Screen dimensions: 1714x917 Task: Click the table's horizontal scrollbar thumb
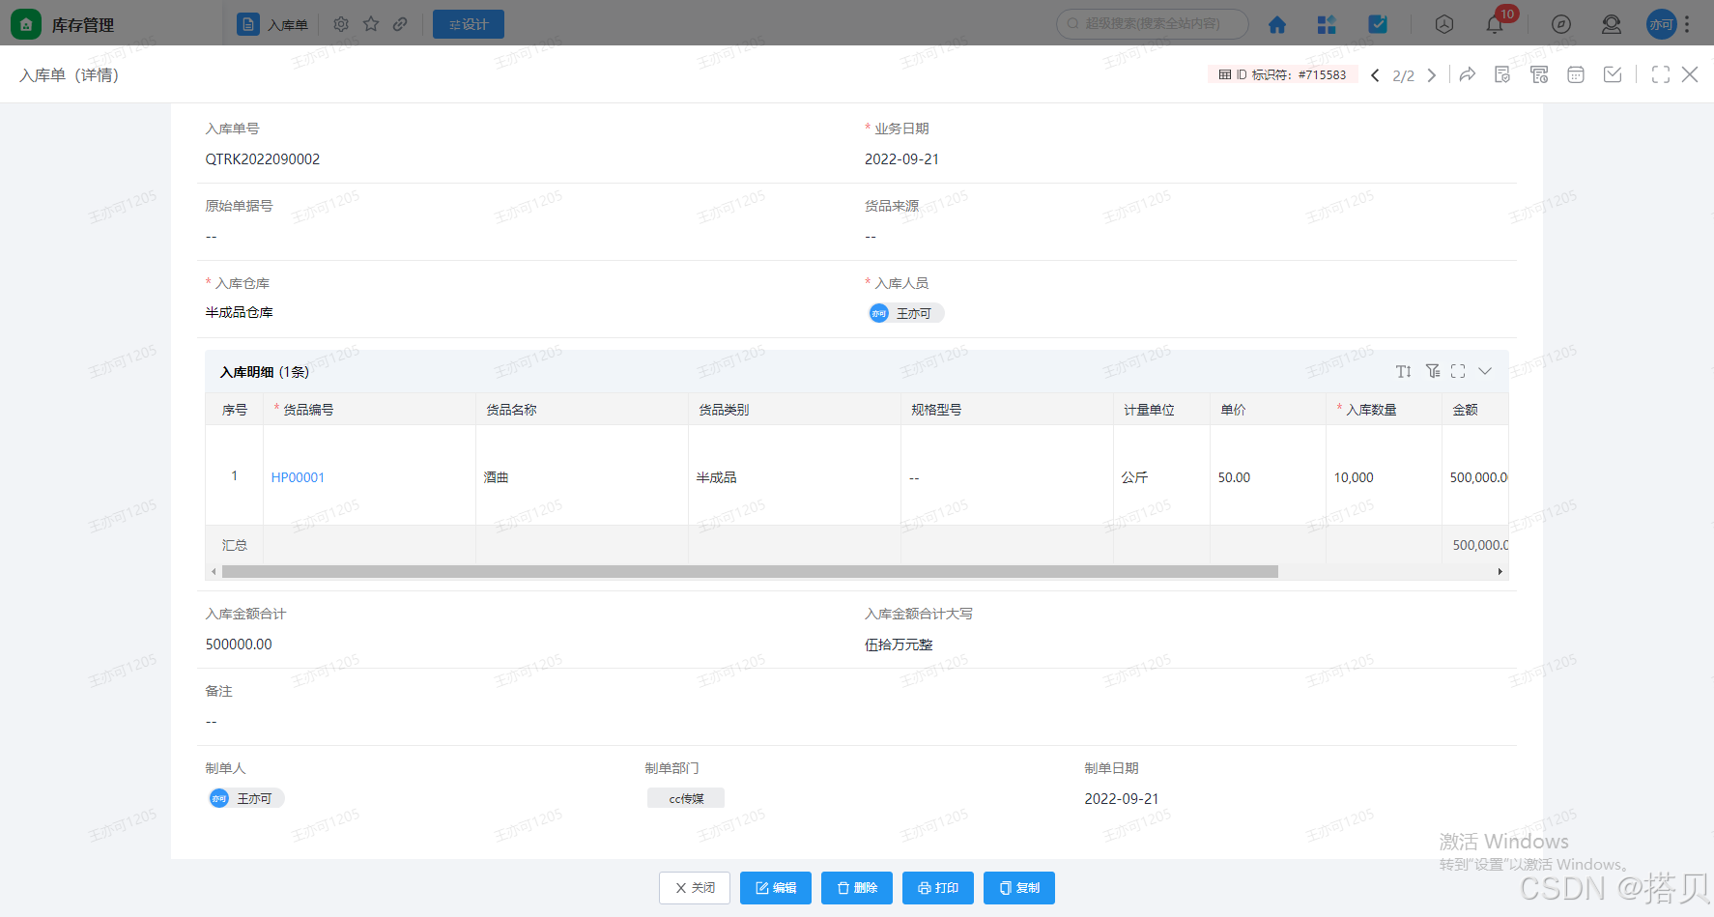[750, 572]
